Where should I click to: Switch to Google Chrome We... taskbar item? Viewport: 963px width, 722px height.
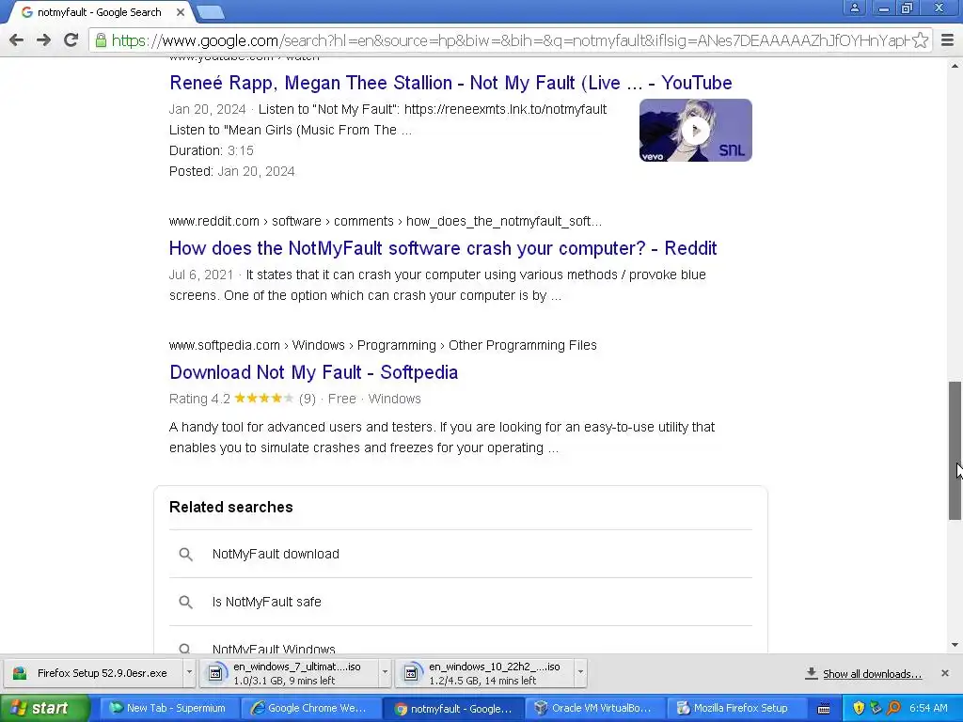(310, 708)
